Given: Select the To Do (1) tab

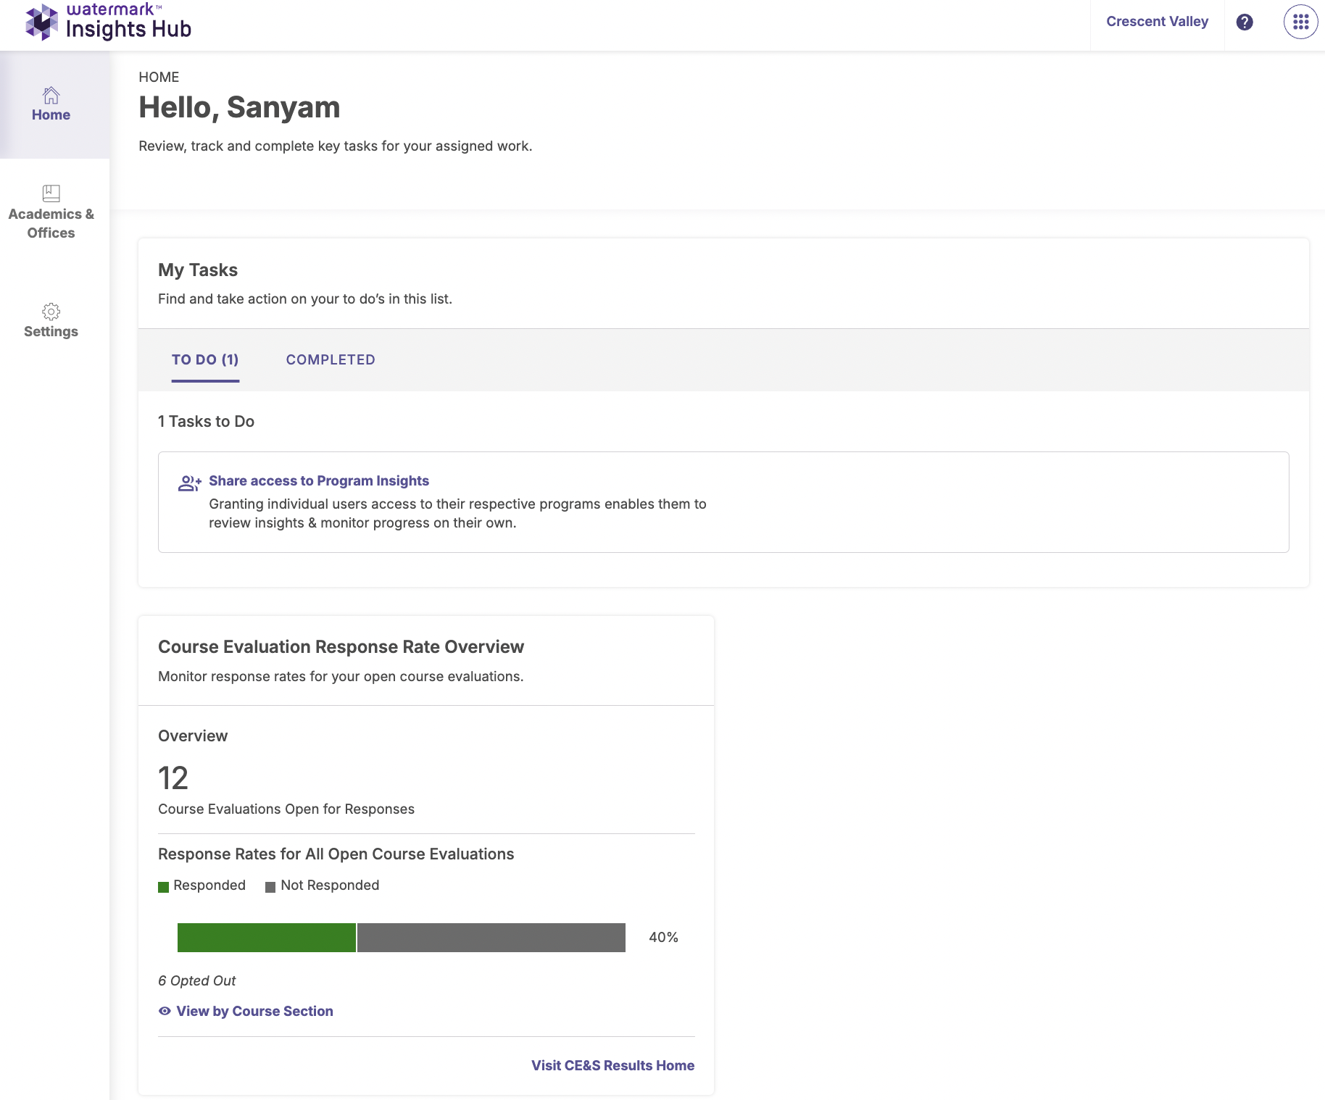Looking at the screenshot, I should pyautogui.click(x=205, y=359).
